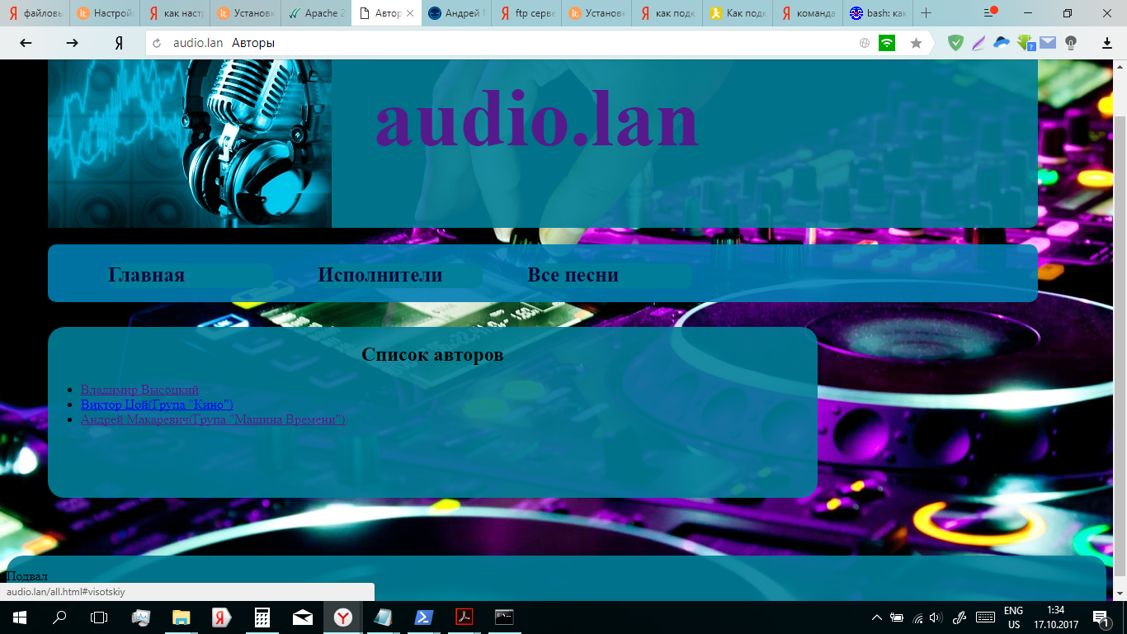Open the Владимир Высоцкий author link

(x=139, y=390)
